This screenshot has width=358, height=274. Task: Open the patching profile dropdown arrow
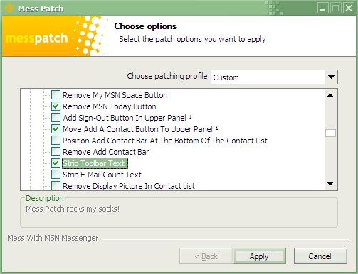[x=331, y=77]
